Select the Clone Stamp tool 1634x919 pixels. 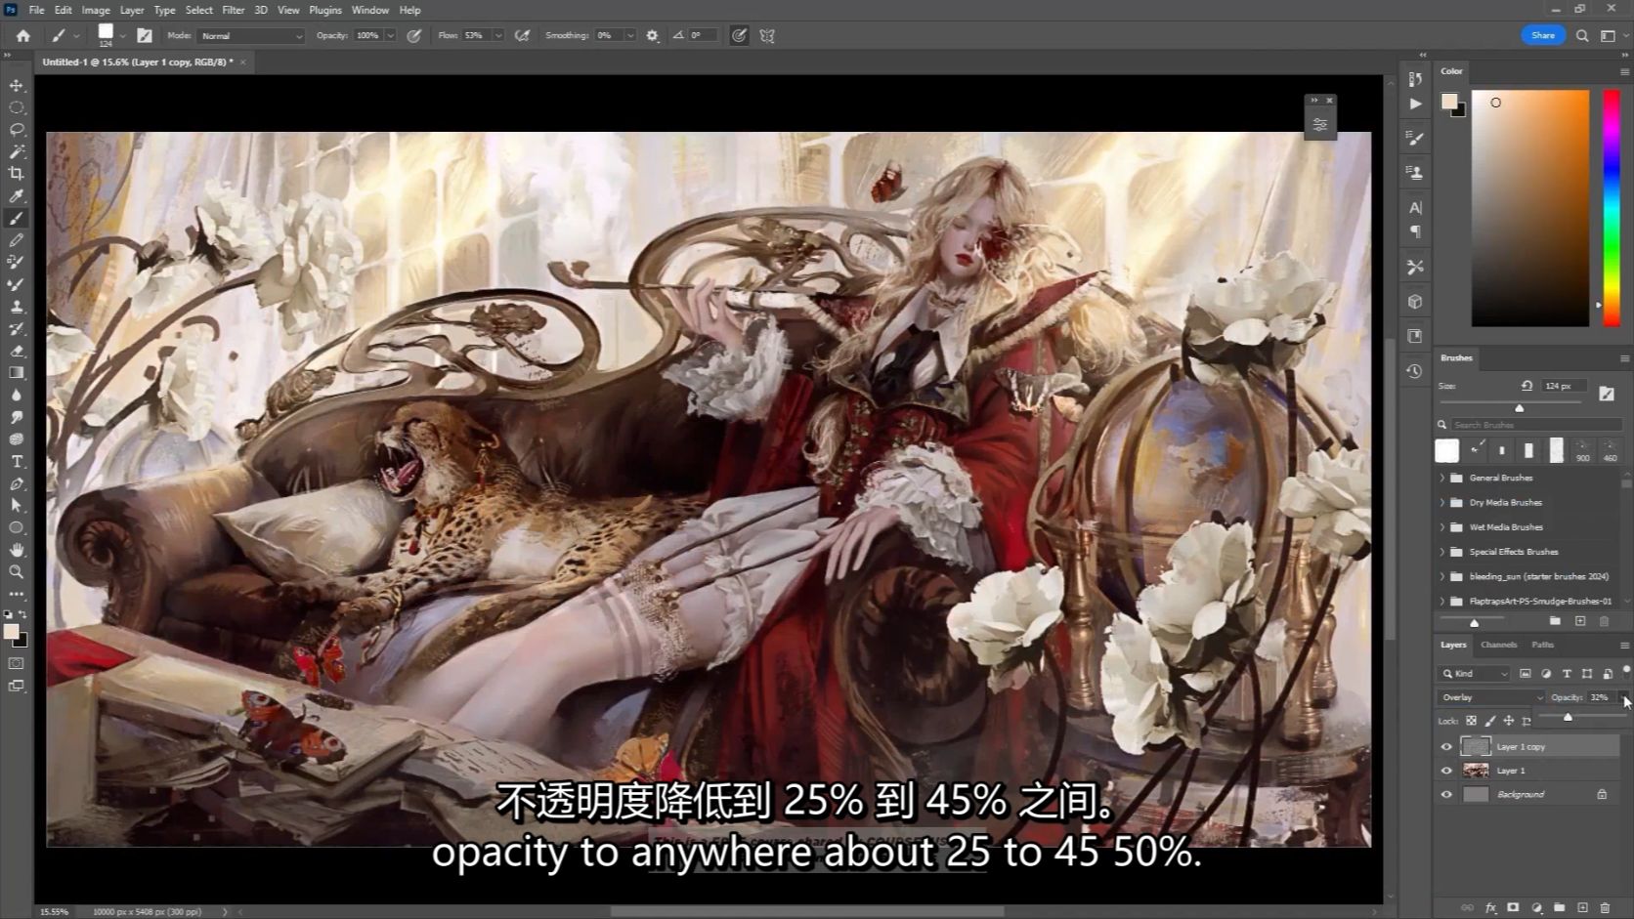pyautogui.click(x=17, y=307)
